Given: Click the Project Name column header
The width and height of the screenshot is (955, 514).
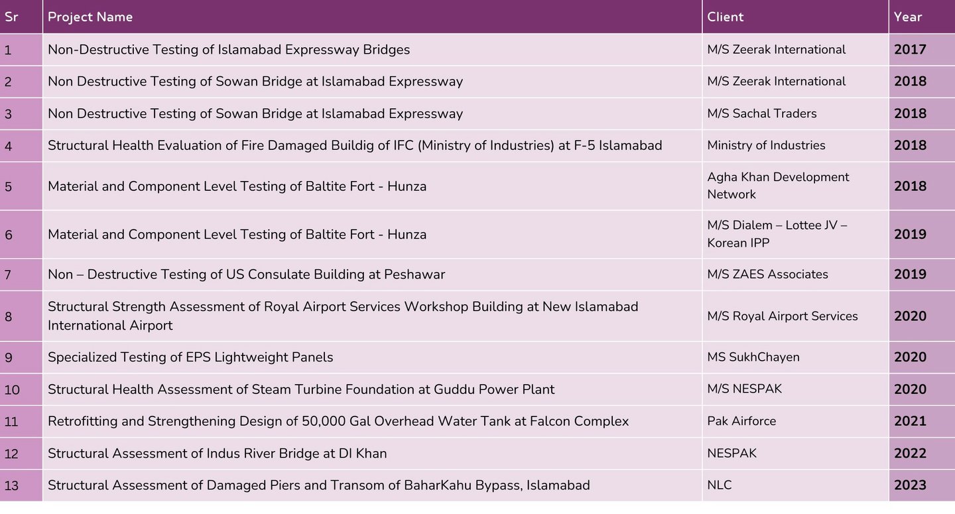Looking at the screenshot, I should 372,17.
